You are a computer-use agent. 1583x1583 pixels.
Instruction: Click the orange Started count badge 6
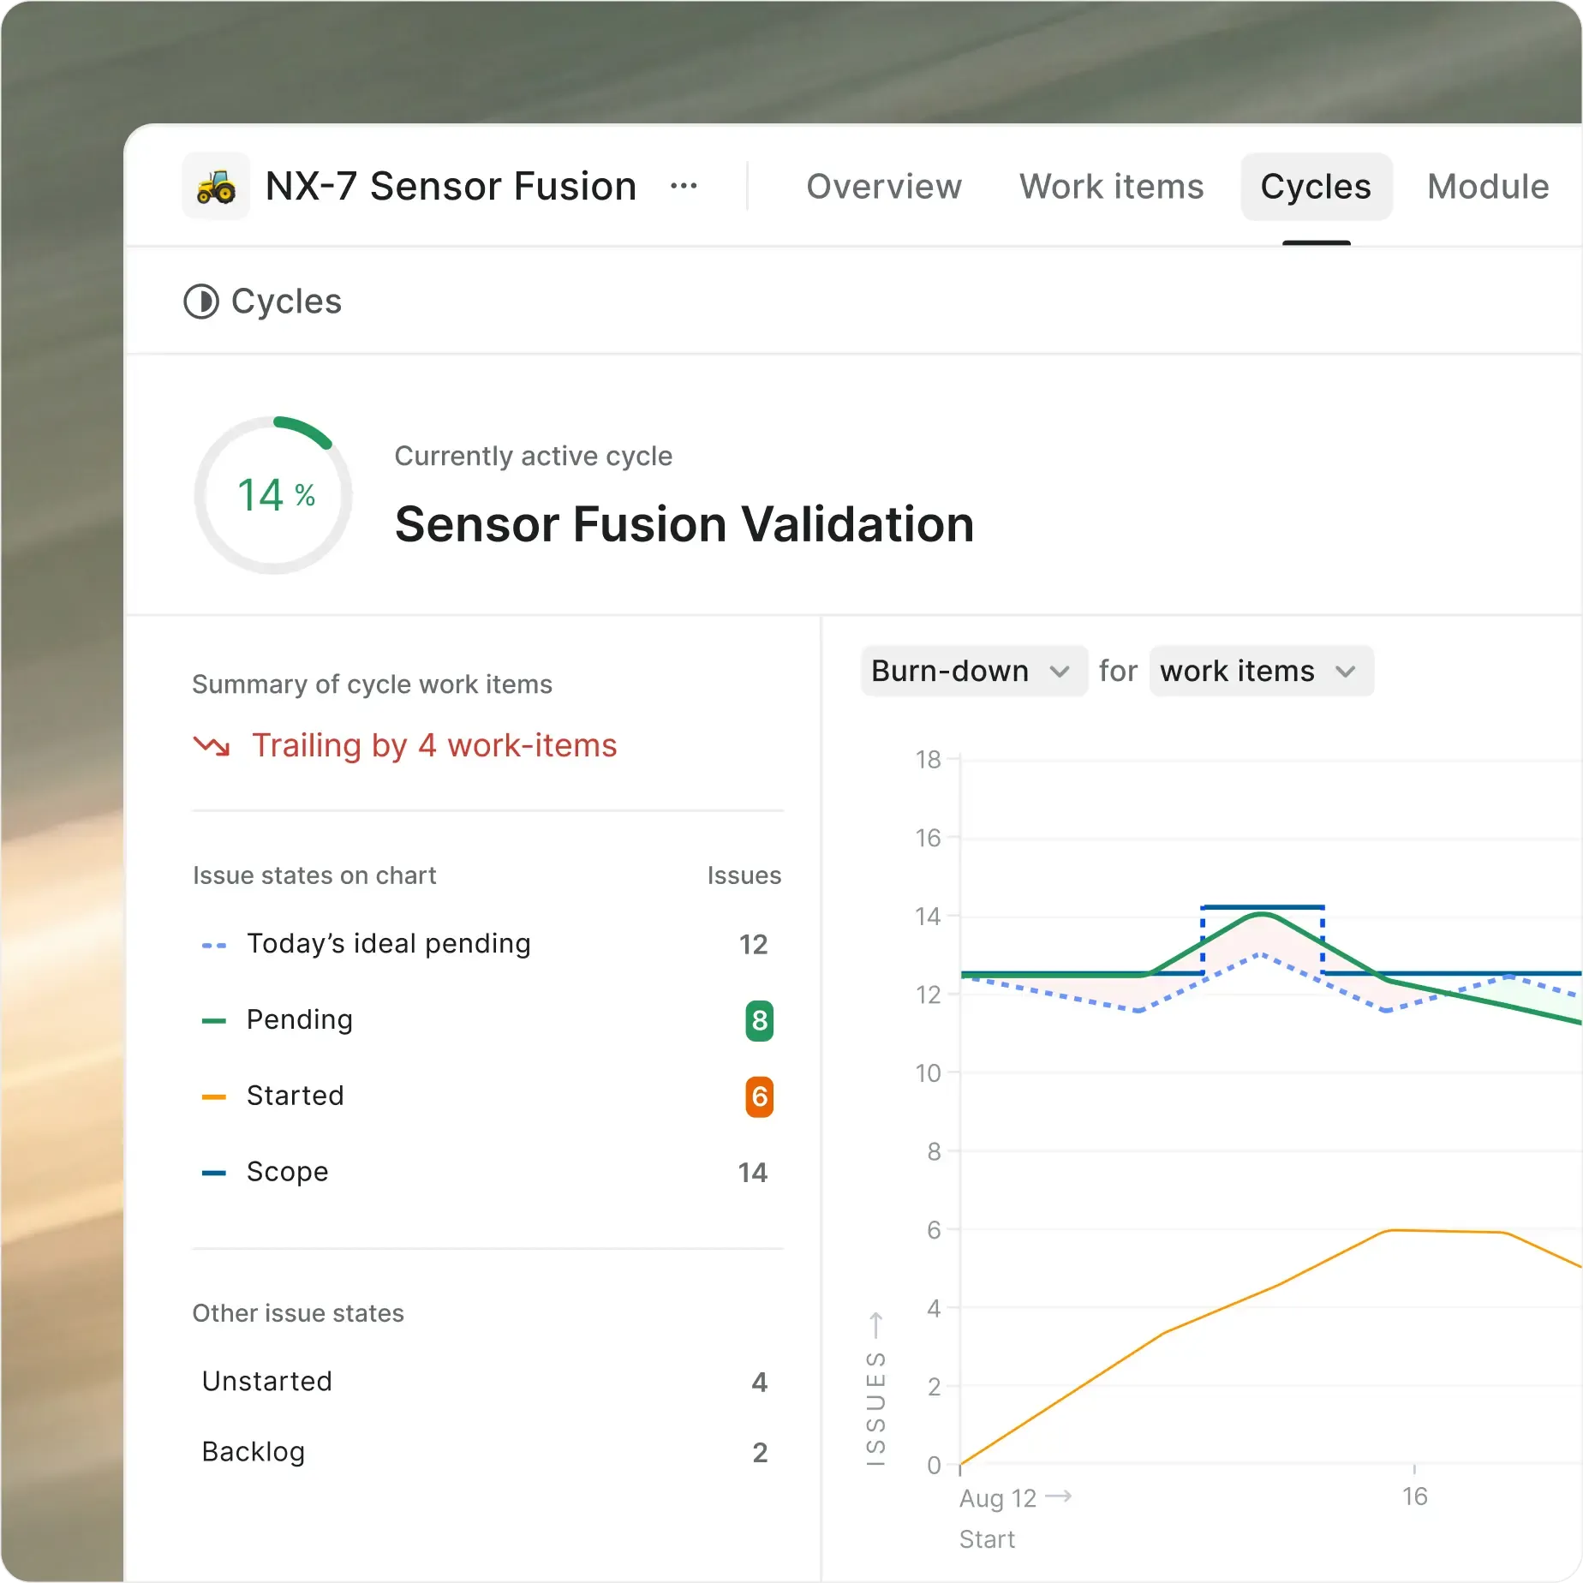coord(759,1096)
